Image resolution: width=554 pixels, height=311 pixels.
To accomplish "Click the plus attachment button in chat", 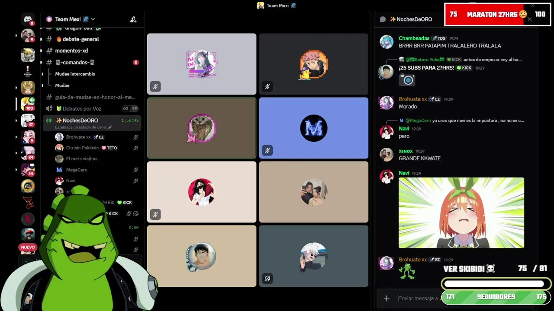I will (387, 298).
